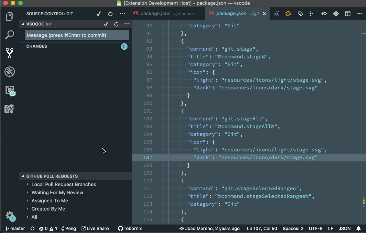Open more actions in Source Control header
This screenshot has width=366, height=233.
[x=122, y=14]
